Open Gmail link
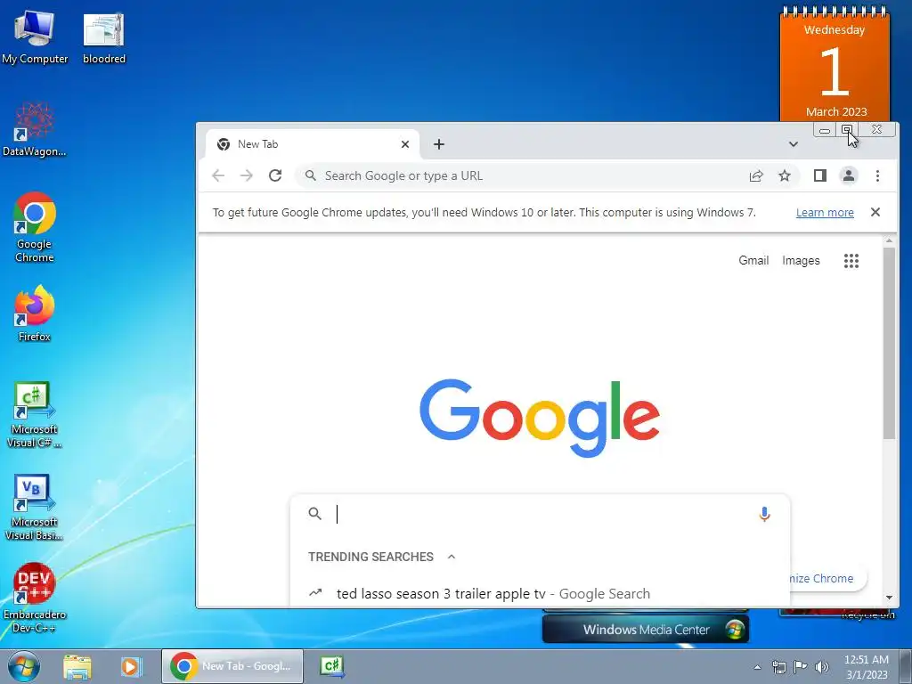This screenshot has width=912, height=684. [753, 261]
